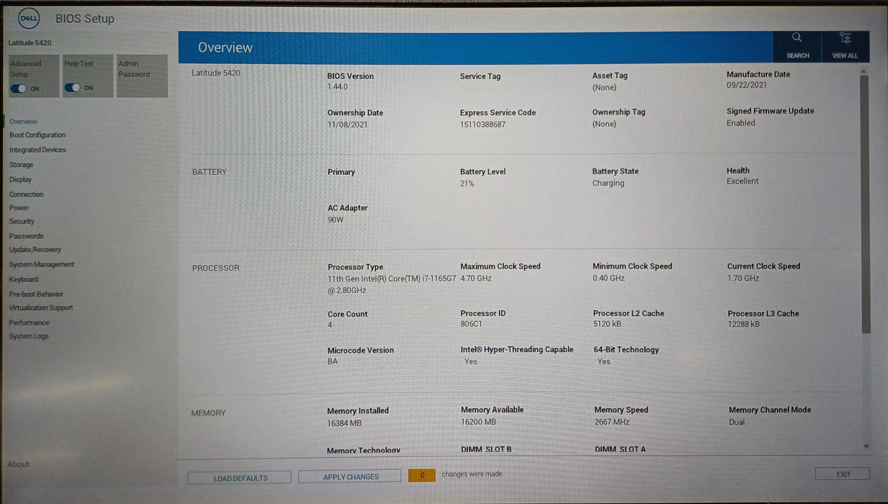This screenshot has width=888, height=504.
Task: Click Memory Installed 16384 MB
Action: click(x=344, y=423)
